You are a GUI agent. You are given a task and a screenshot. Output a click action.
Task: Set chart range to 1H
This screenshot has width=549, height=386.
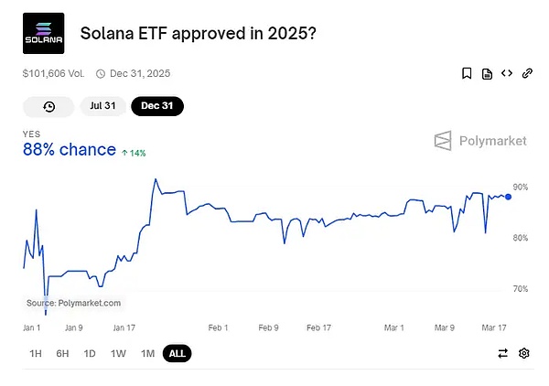point(36,353)
